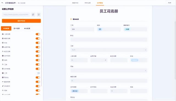Click the calendar icon in the 离职日期 form field
The image size is (176, 101).
72,81
